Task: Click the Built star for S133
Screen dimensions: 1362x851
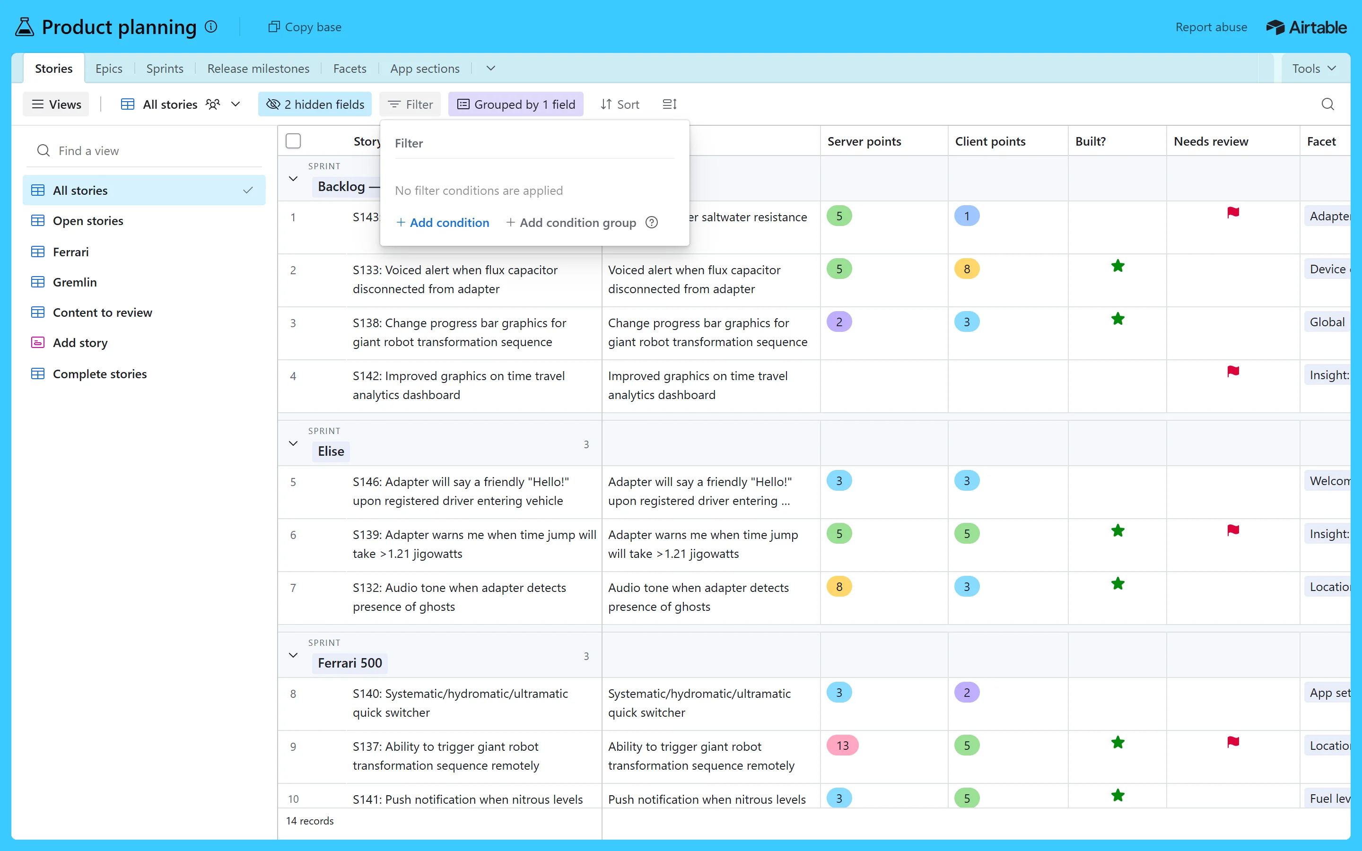Action: click(1118, 266)
